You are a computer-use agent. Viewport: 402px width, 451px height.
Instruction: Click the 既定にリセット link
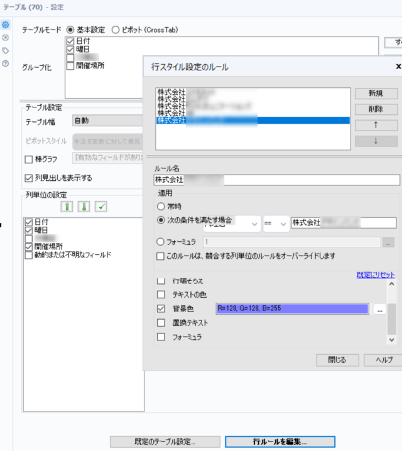coord(376,275)
